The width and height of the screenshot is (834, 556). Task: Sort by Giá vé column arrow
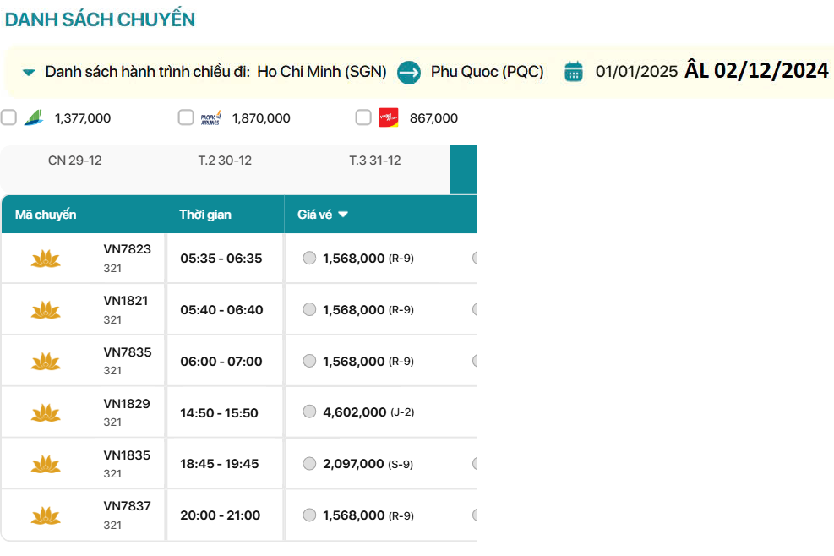(343, 215)
